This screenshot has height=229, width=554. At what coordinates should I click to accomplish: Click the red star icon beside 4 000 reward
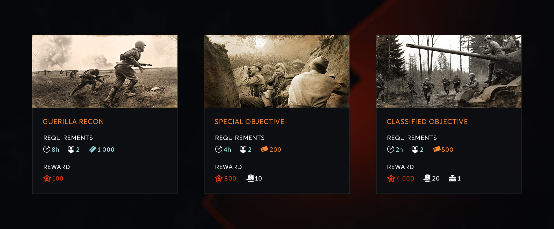(x=391, y=178)
